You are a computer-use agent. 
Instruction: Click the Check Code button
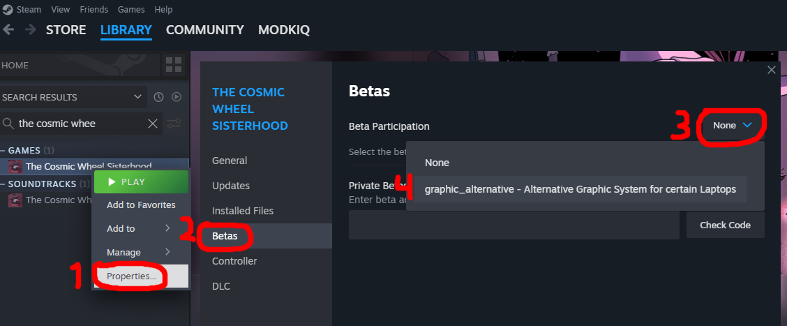coord(725,225)
